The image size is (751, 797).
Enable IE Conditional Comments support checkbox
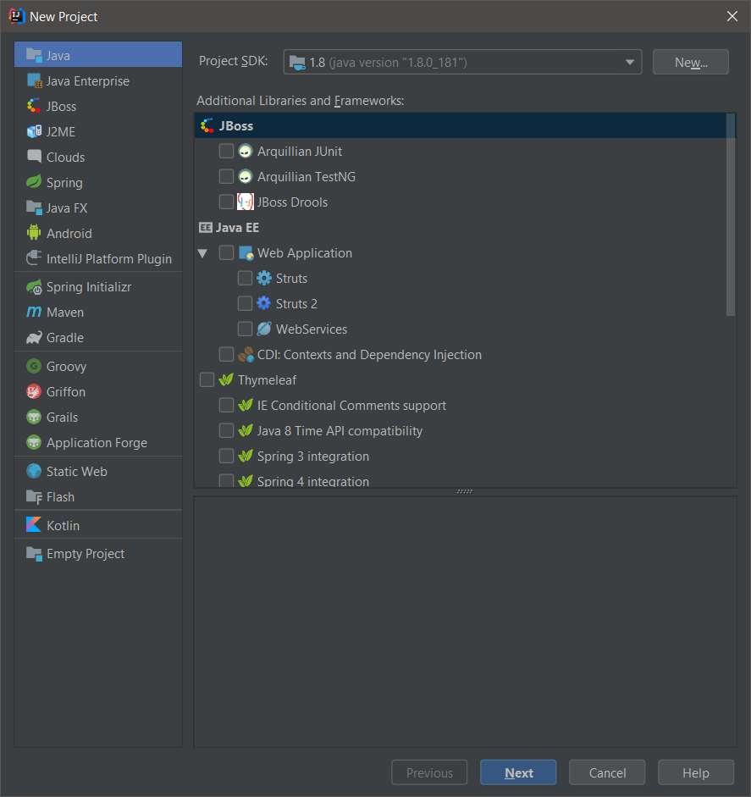(226, 405)
